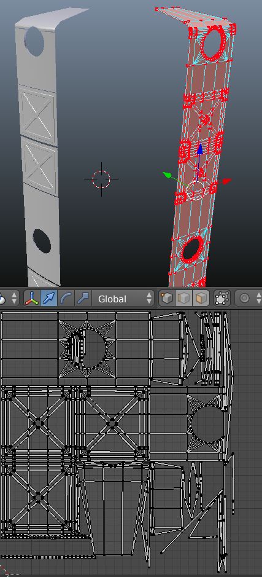
Task: Open the pivot point selector arrows
Action: click(14, 299)
